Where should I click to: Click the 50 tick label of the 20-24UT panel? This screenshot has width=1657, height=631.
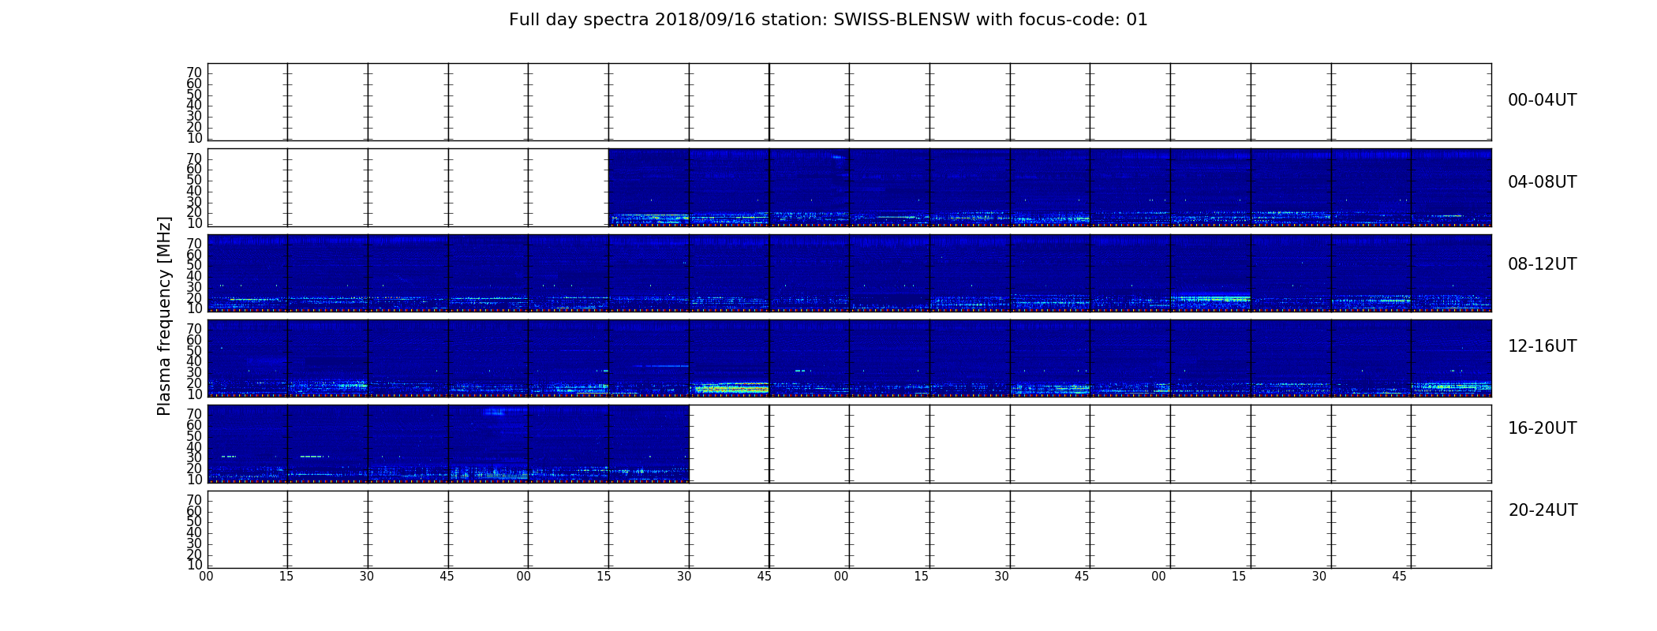click(x=194, y=521)
